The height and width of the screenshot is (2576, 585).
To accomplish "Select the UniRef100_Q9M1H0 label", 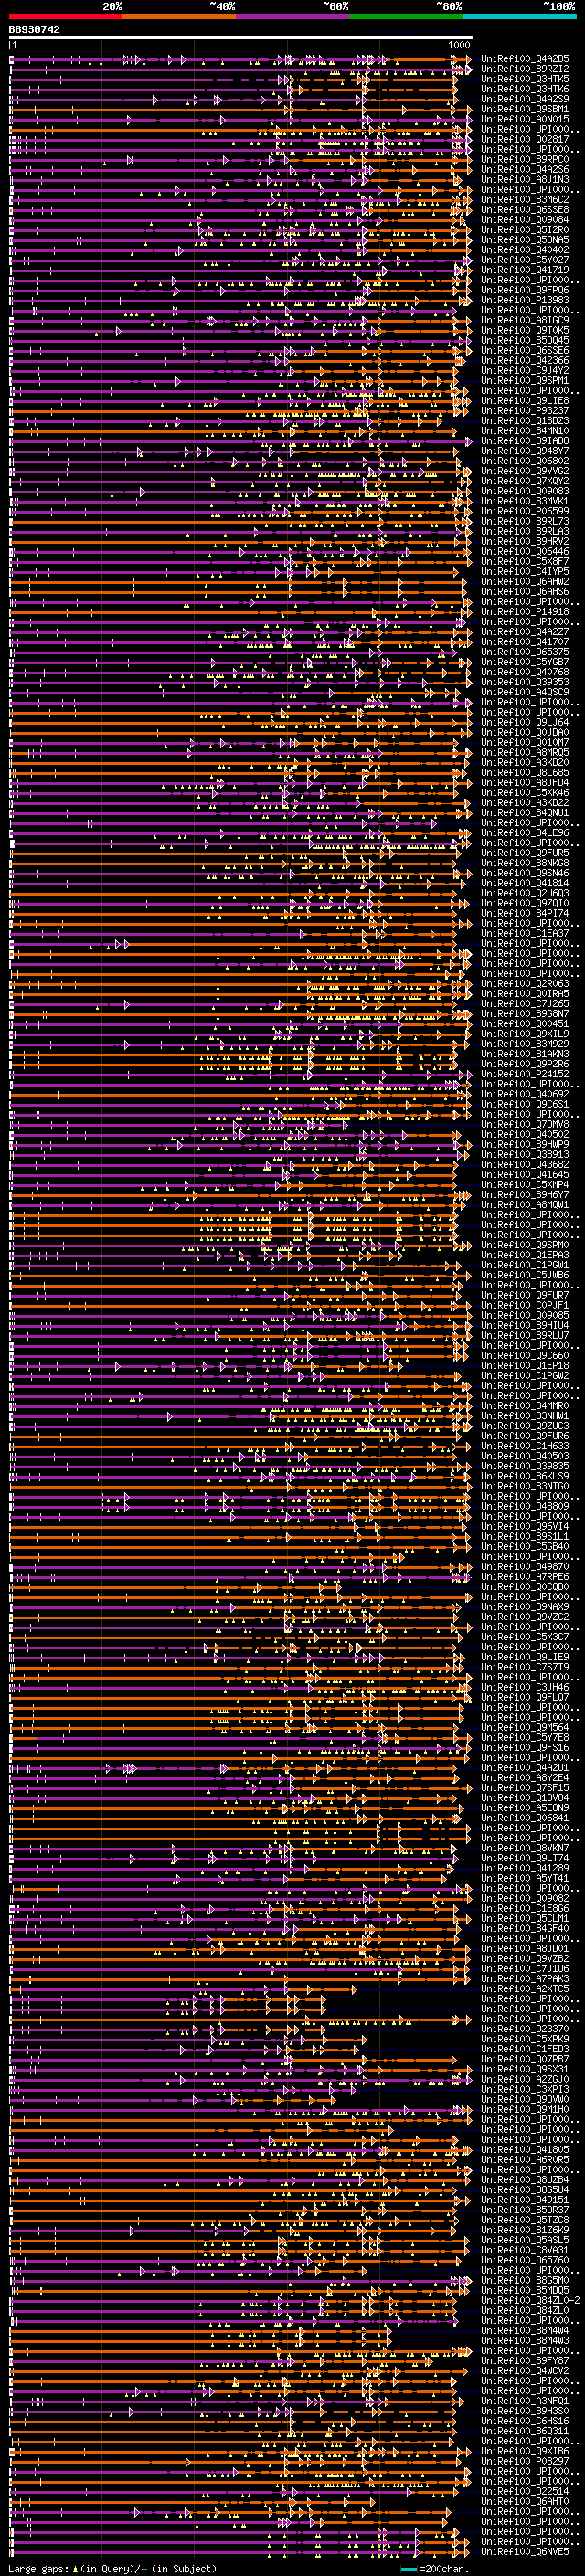I will click(x=525, y=2109).
